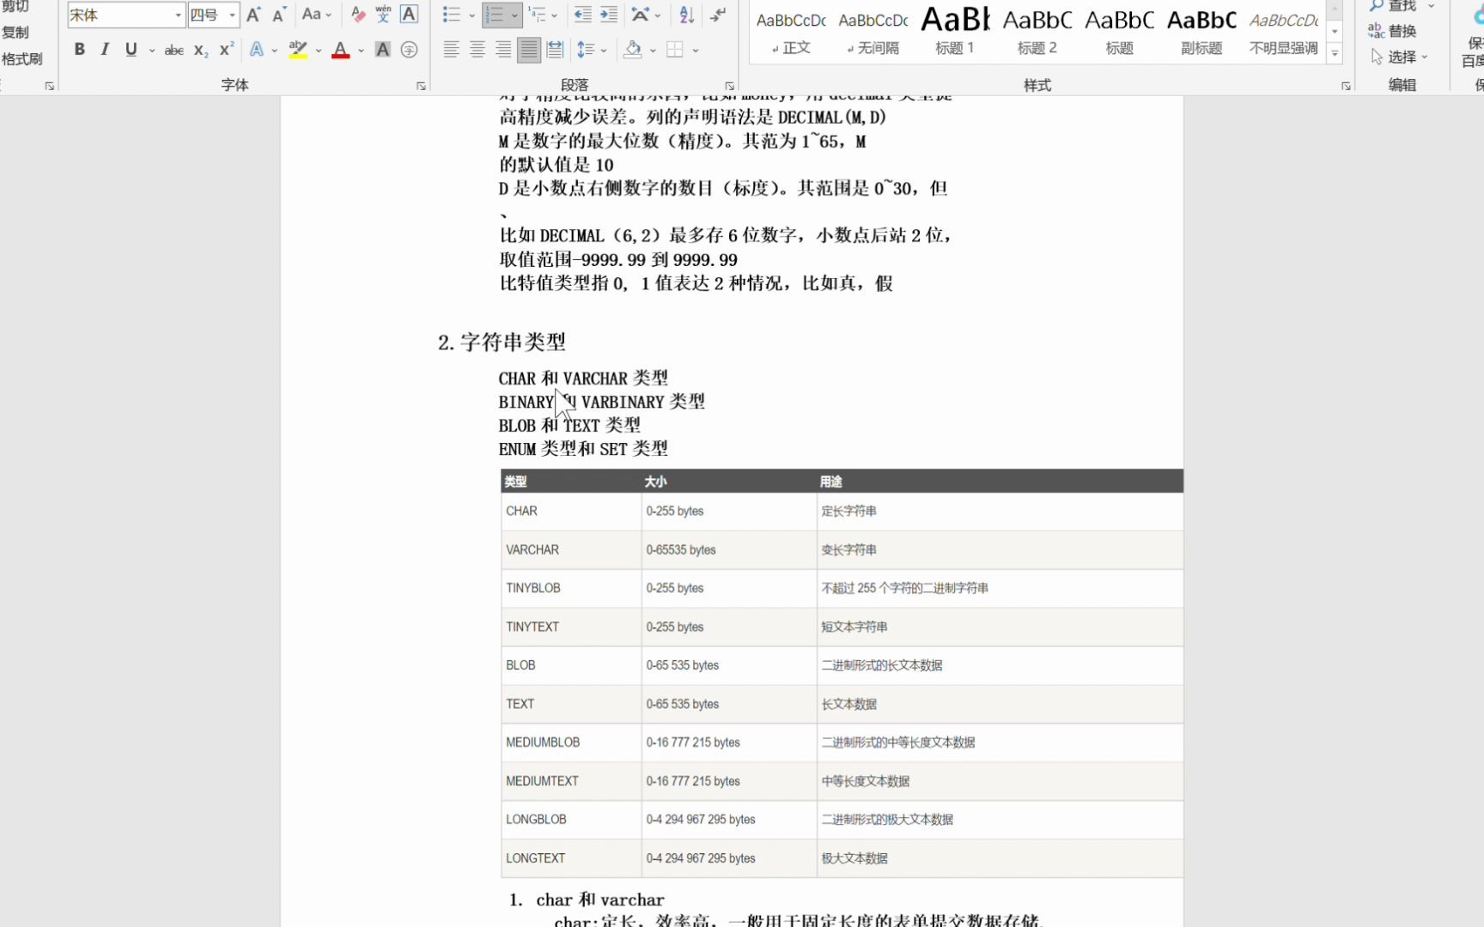The width and height of the screenshot is (1484, 927).
Task: Apply yellow text highlight
Action: 298,50
